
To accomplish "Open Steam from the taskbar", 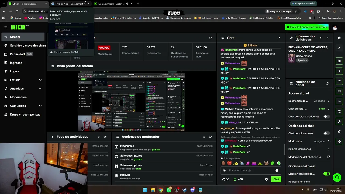I will (x=184, y=190).
